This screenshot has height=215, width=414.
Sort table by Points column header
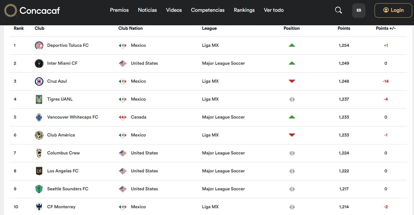click(344, 28)
